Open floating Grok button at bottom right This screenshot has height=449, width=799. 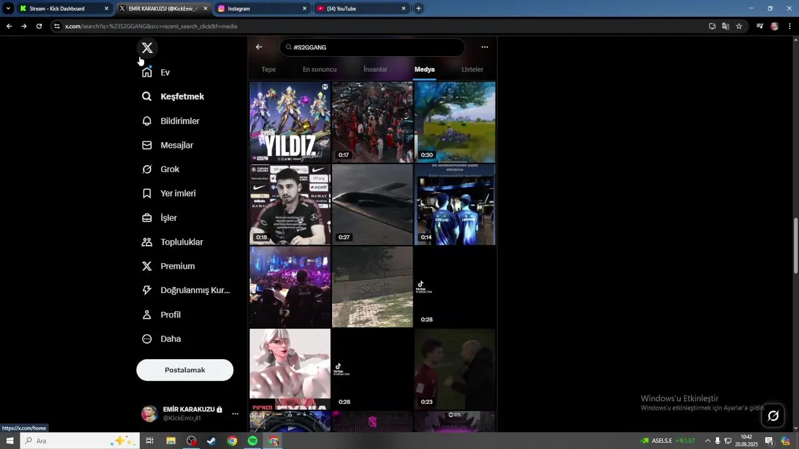[773, 416]
